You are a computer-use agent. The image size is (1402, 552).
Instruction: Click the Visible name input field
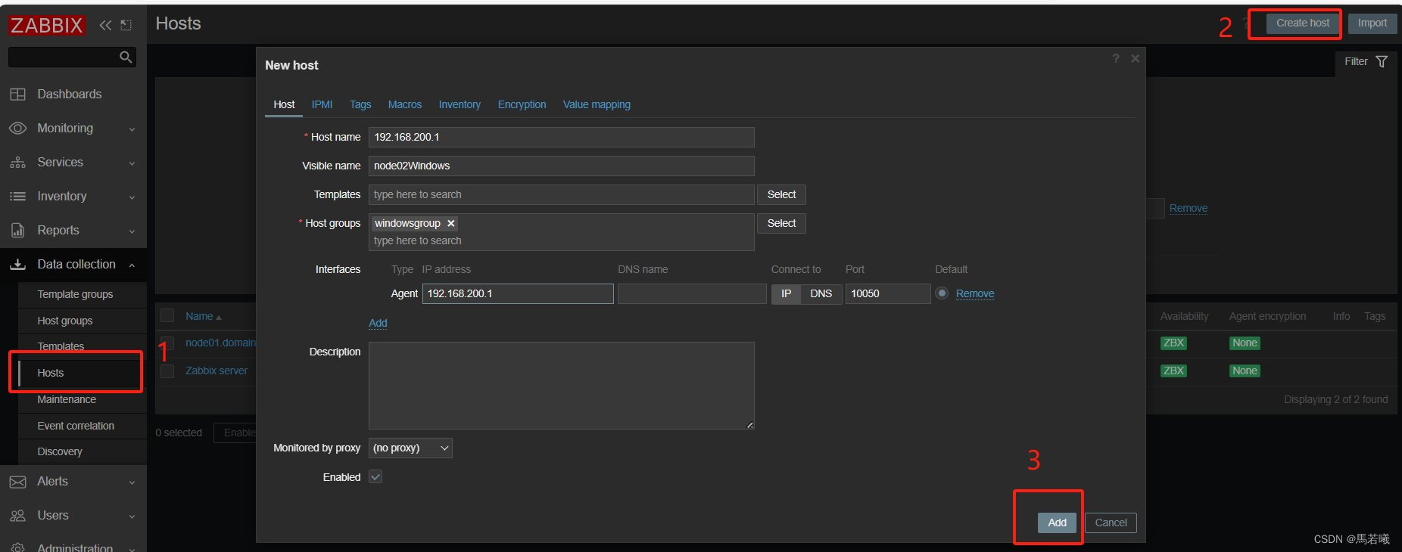pos(561,166)
